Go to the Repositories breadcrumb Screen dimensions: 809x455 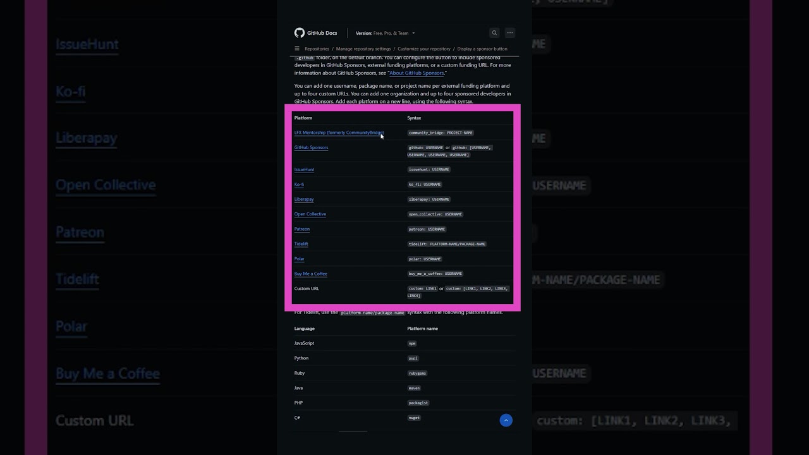pyautogui.click(x=317, y=49)
